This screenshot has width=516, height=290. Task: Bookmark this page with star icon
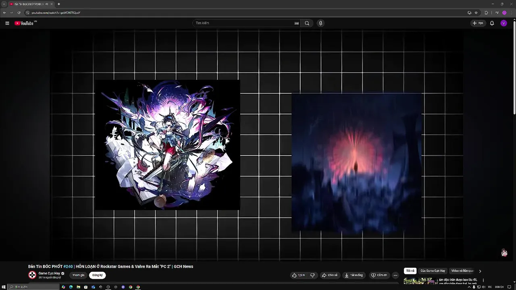coord(476,12)
